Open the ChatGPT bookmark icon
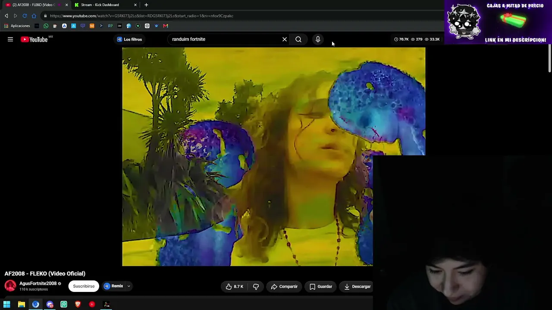The height and width of the screenshot is (310, 552). 147,26
